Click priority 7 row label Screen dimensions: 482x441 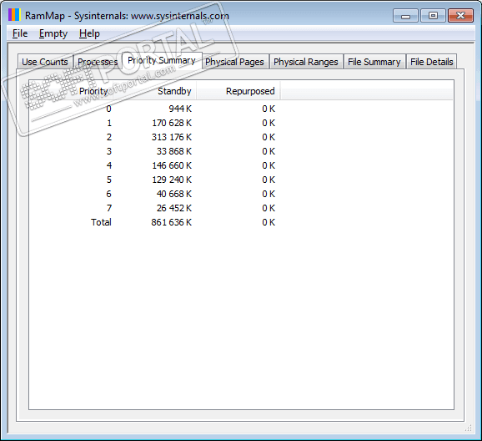point(108,208)
